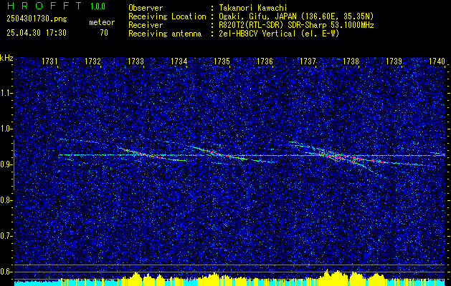451x286 pixels.
Task: Click time marker 1739
Action: point(394,61)
